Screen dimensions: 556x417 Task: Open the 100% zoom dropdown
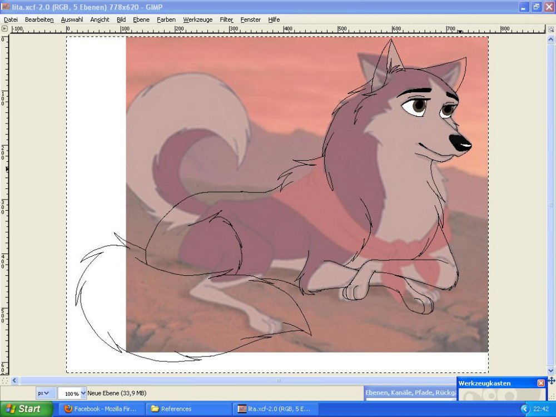(x=83, y=393)
